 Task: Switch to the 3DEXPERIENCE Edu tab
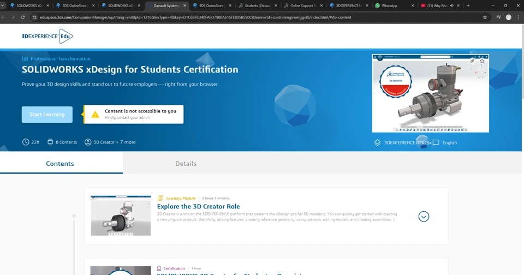coord(349,5)
